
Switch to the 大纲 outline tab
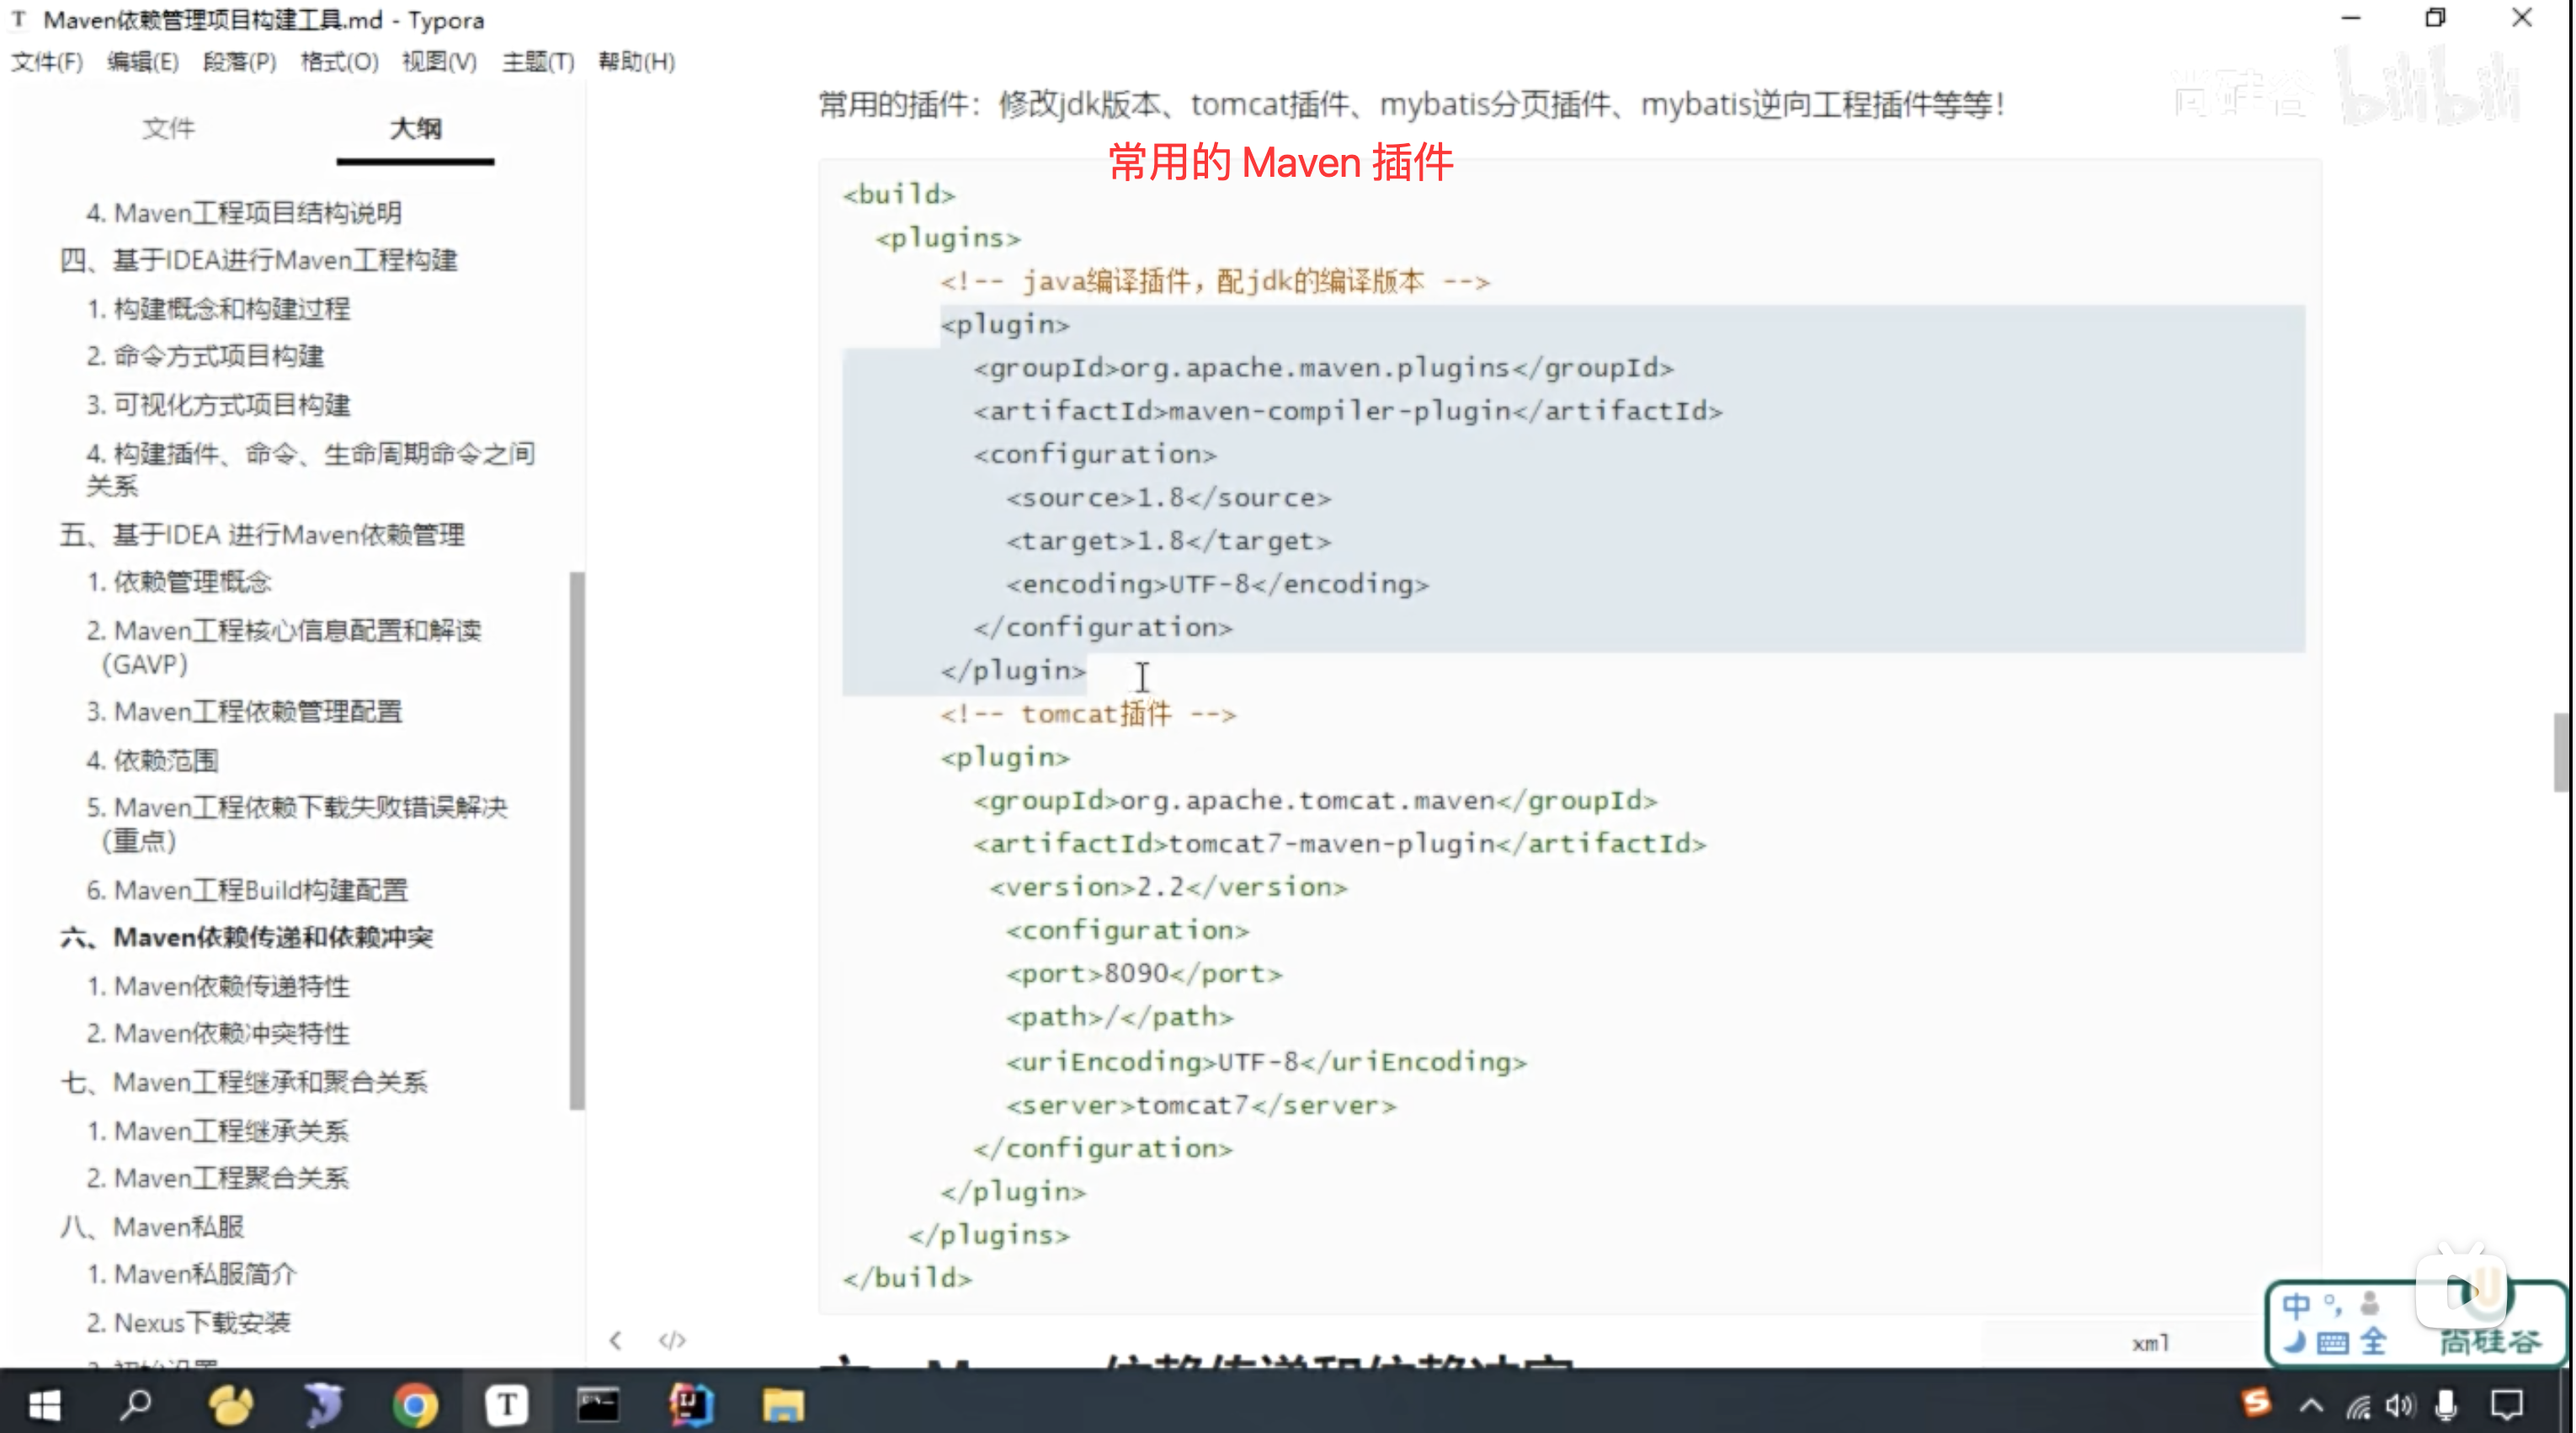tap(415, 128)
